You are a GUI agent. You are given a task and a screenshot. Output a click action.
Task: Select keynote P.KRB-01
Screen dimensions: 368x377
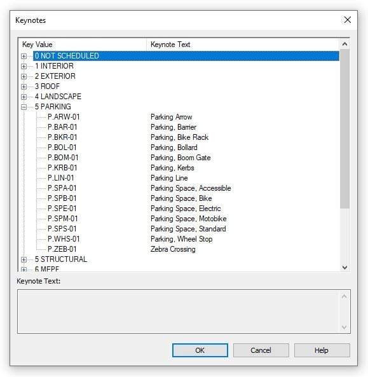tap(62, 168)
